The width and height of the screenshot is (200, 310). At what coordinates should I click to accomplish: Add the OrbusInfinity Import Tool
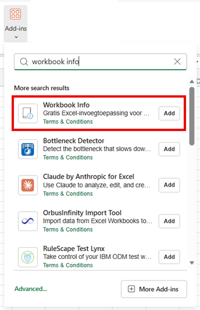pos(169,221)
